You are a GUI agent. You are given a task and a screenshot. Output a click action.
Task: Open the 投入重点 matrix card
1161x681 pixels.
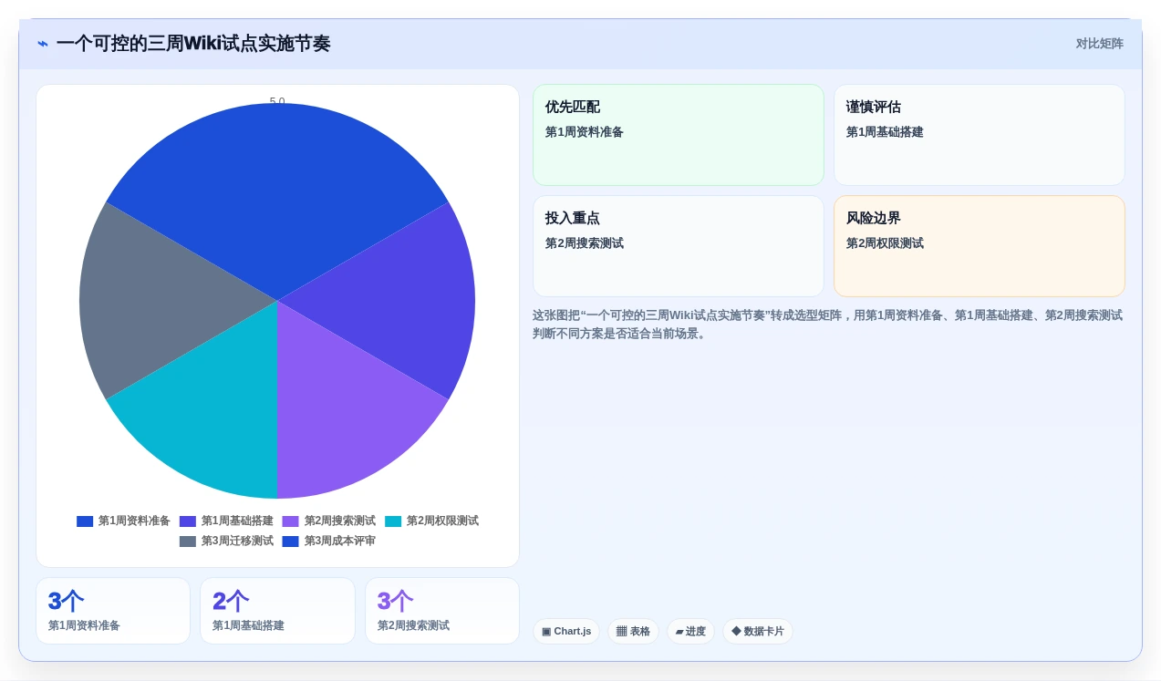(x=679, y=246)
